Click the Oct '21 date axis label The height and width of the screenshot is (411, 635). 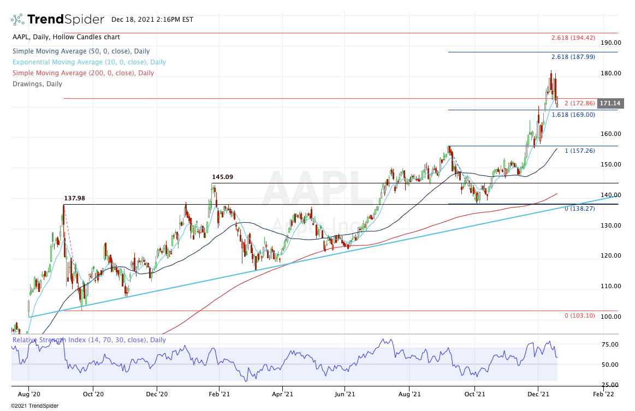[x=474, y=395]
